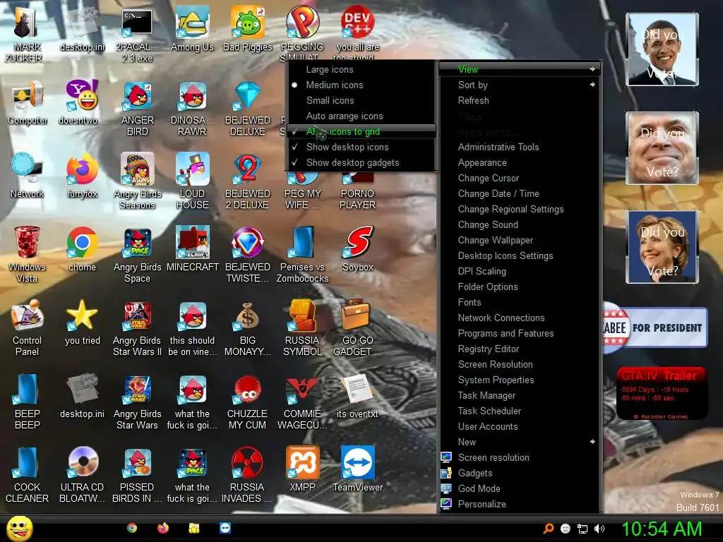Open User Accounts from context menu

519,427
